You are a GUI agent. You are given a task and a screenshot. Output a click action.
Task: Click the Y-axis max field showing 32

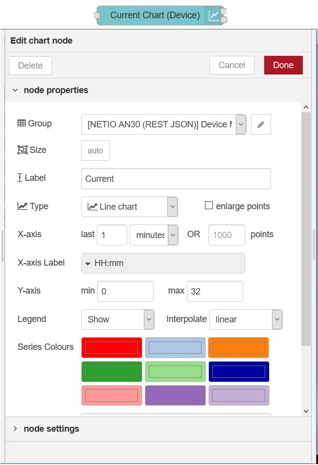pos(215,291)
